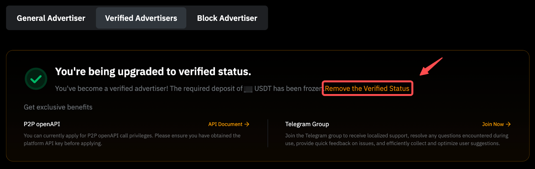Click the red annotation arrow

click(x=431, y=67)
